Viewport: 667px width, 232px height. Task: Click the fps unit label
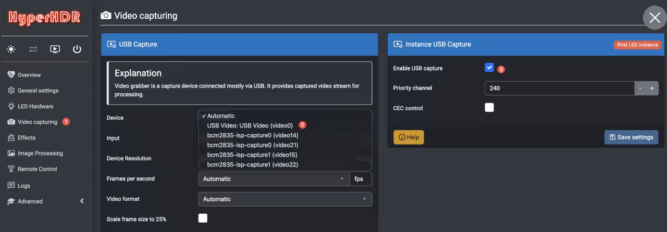(359, 179)
